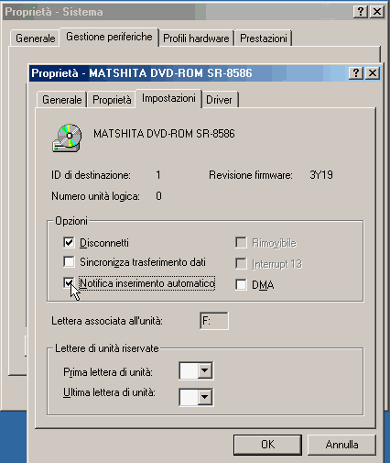Toggle Notifica inserimento automatico checkbox
The height and width of the screenshot is (463, 390).
(x=69, y=283)
